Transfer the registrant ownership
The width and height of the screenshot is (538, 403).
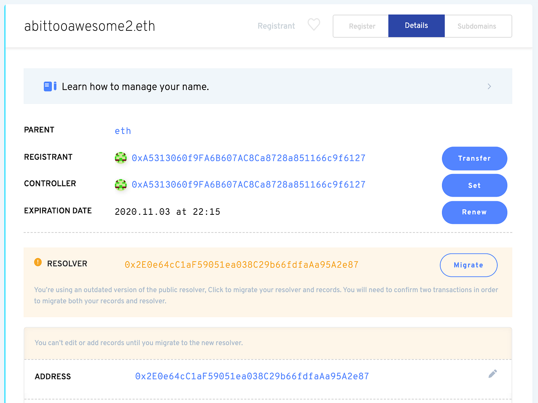[x=475, y=158]
